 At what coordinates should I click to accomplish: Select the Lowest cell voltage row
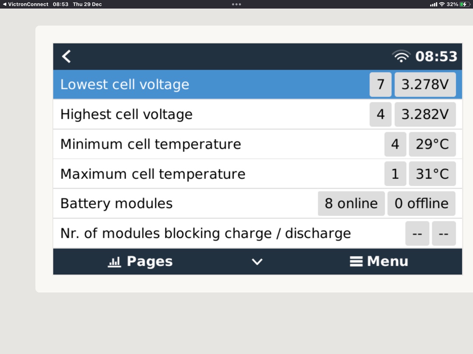coord(258,84)
